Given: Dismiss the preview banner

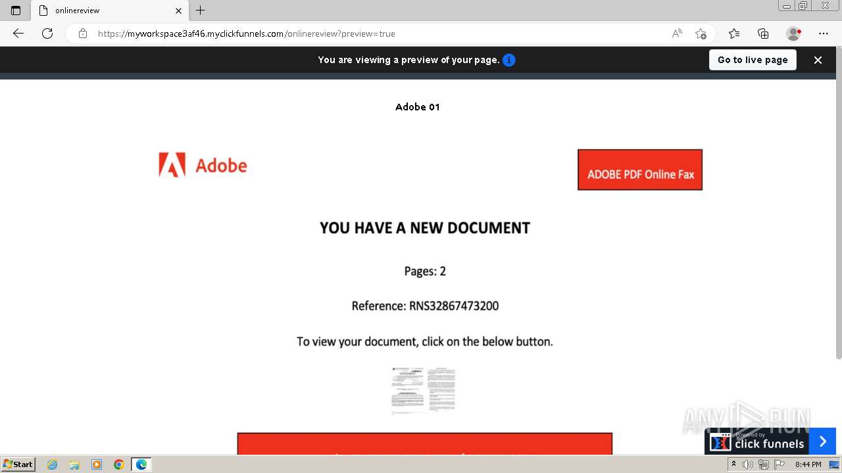Looking at the screenshot, I should click(818, 60).
